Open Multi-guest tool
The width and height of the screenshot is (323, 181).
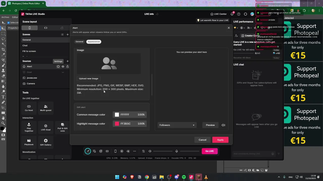click(x=46, y=108)
